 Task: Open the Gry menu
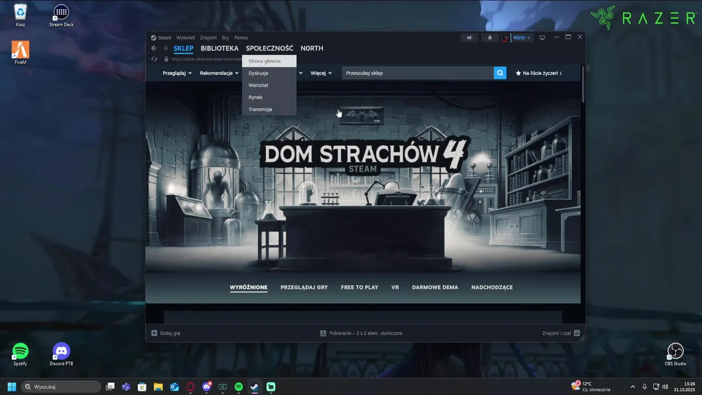tap(225, 38)
